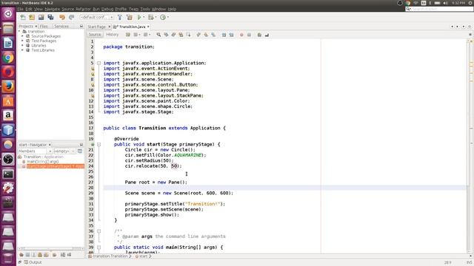
Task: Open the Tools menu
Action: click(145, 9)
